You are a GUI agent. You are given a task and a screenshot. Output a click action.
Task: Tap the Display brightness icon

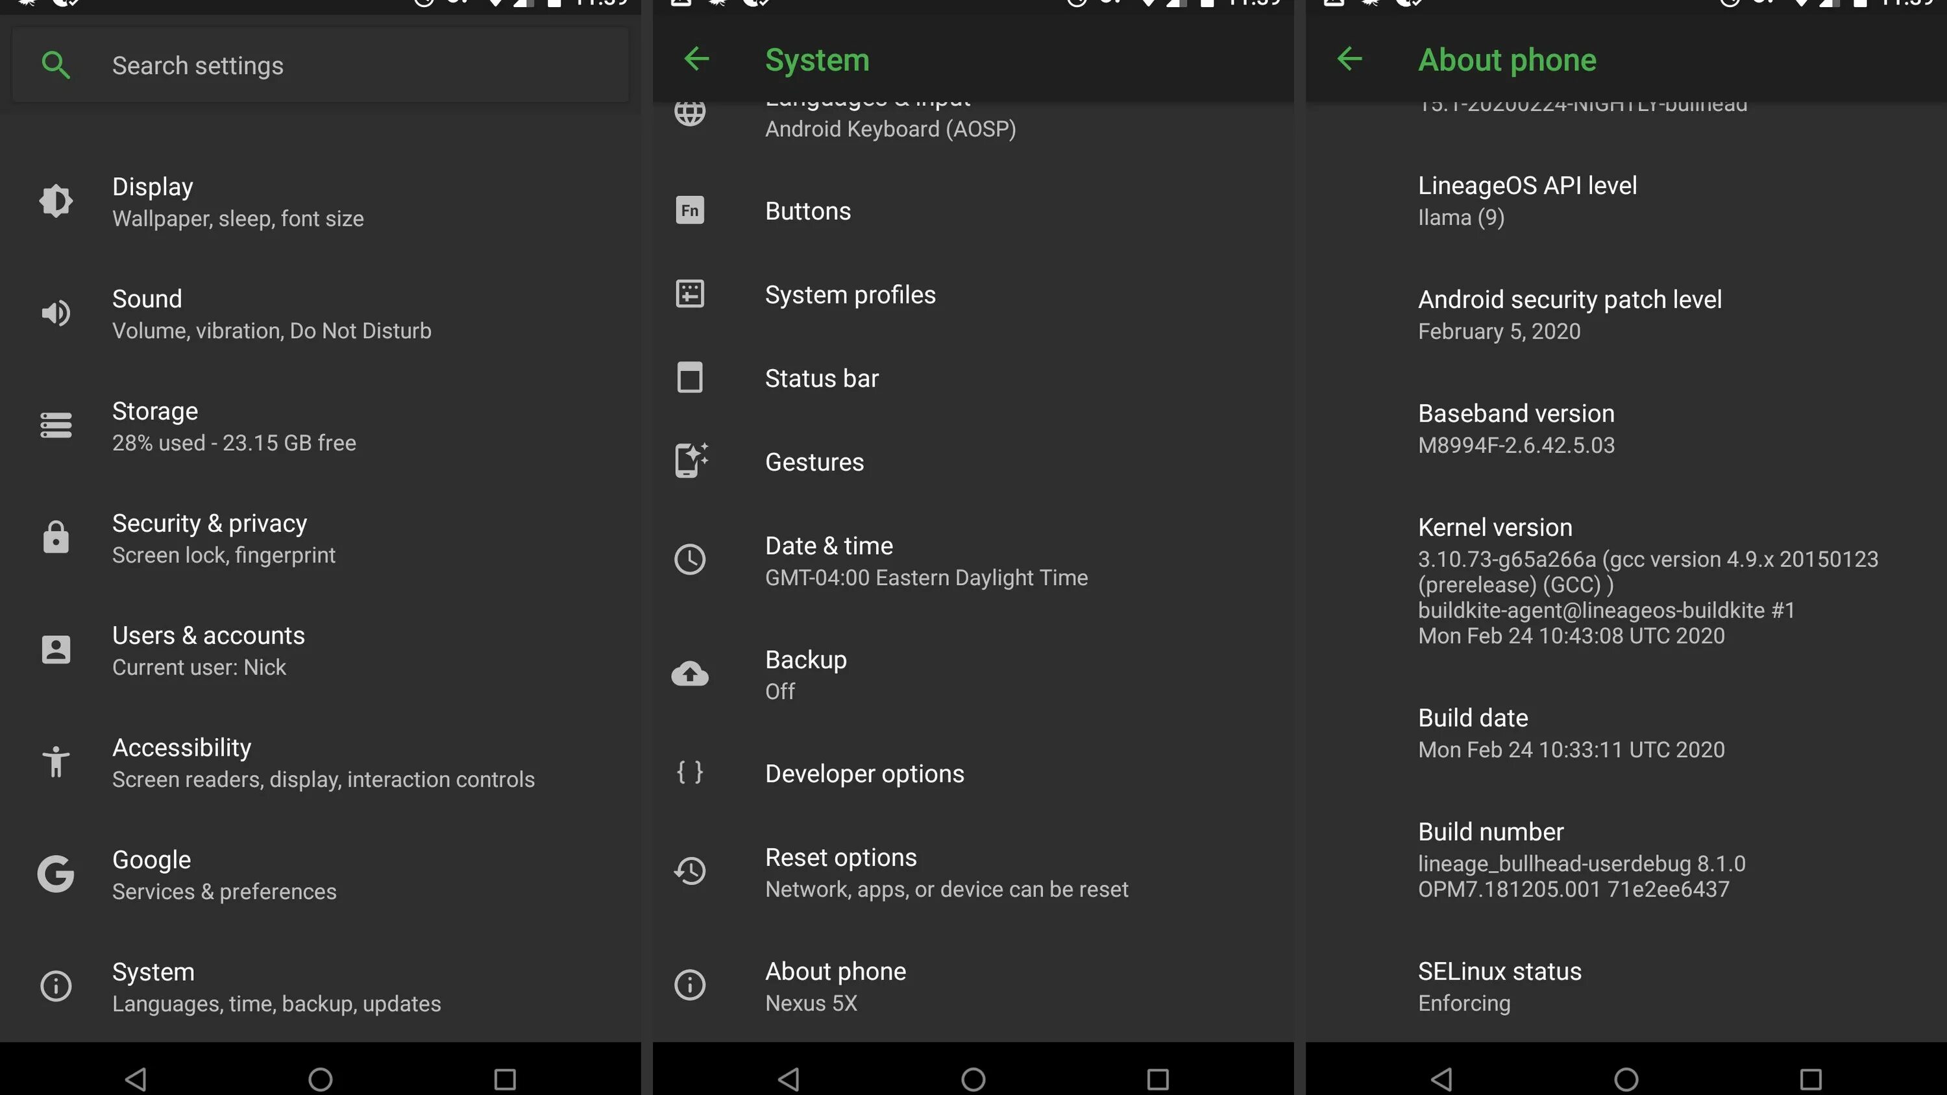(56, 201)
